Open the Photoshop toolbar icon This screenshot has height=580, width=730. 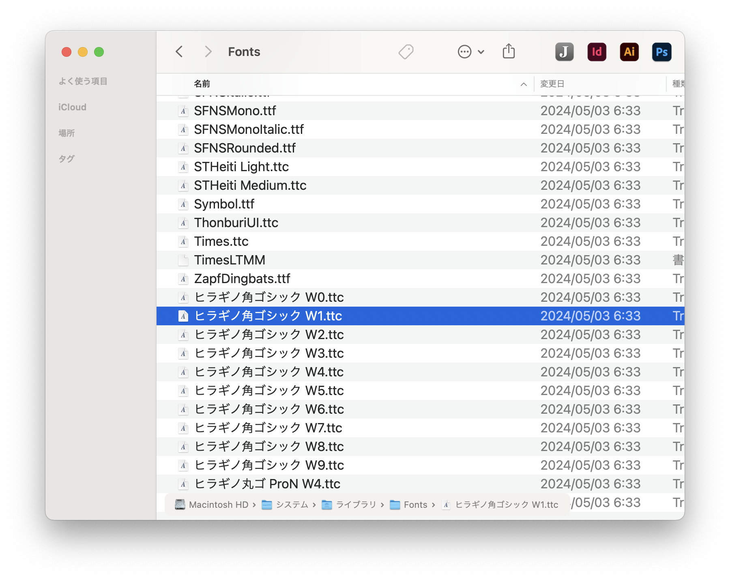pos(661,52)
